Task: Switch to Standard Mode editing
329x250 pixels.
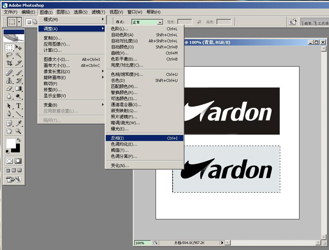Action: (9, 161)
